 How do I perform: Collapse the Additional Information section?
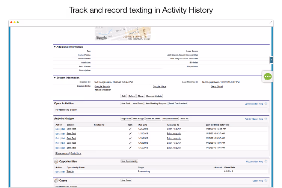pyautogui.click(x=55, y=47)
